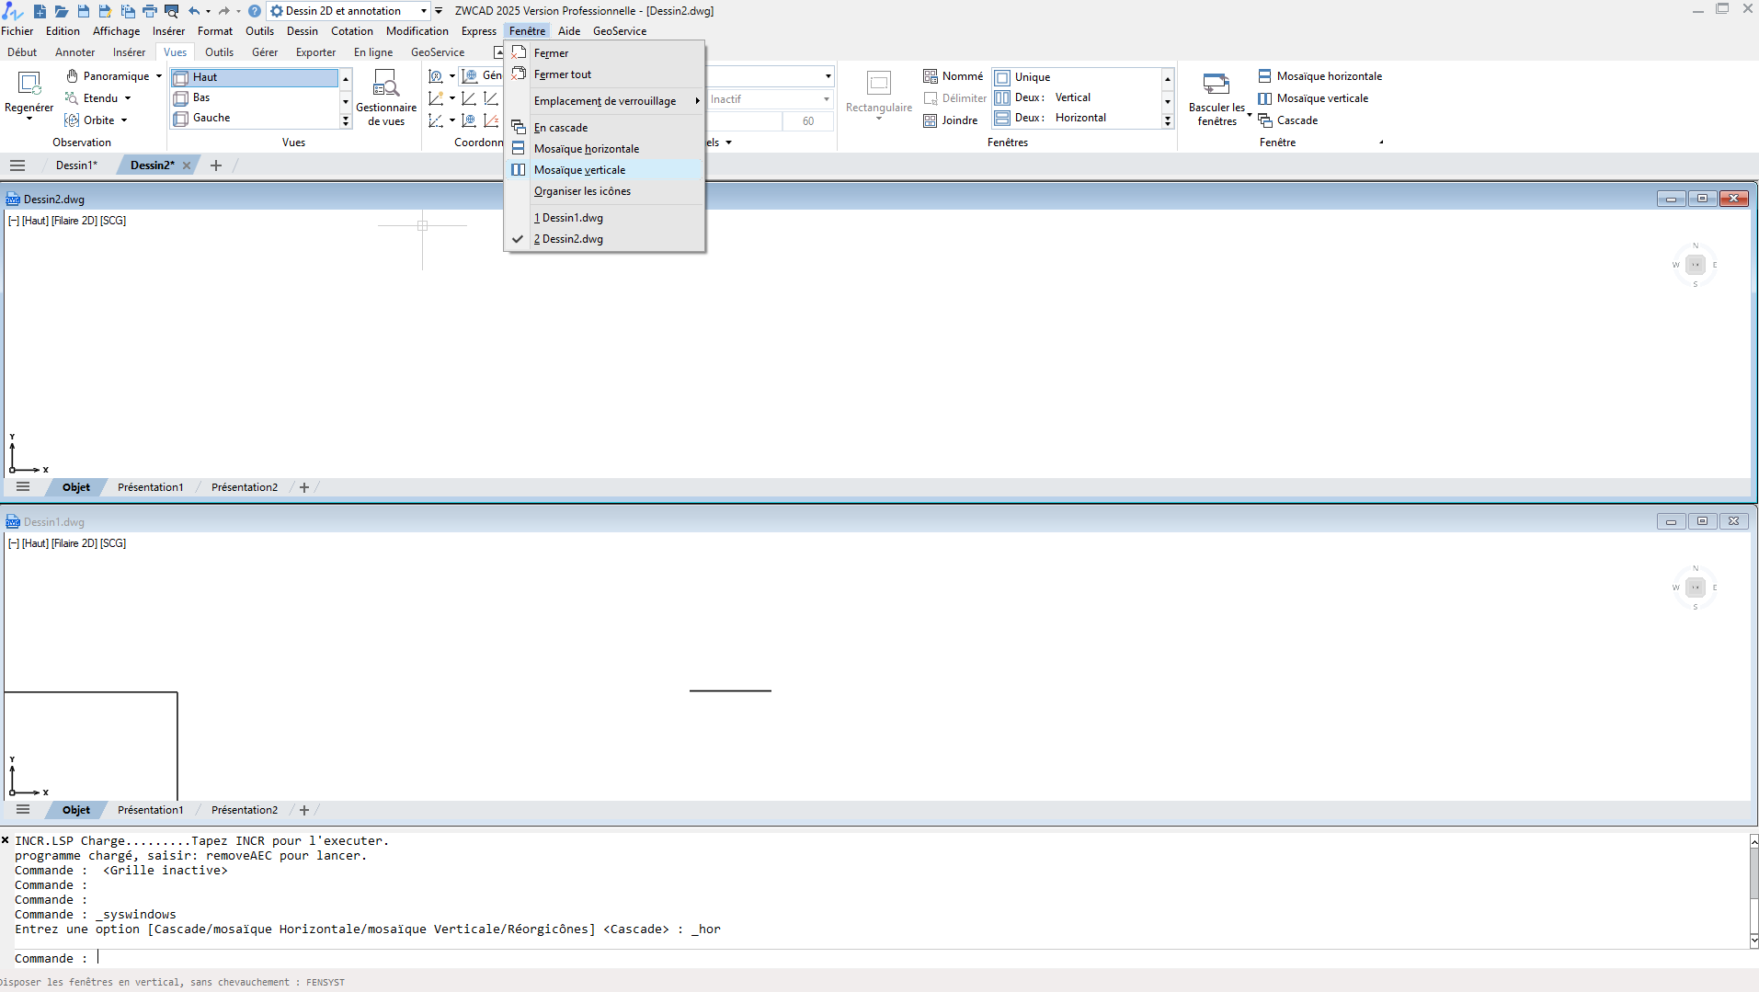This screenshot has height=992, width=1759.
Task: Click the compass view cube in Dessin2
Action: click(x=1695, y=265)
